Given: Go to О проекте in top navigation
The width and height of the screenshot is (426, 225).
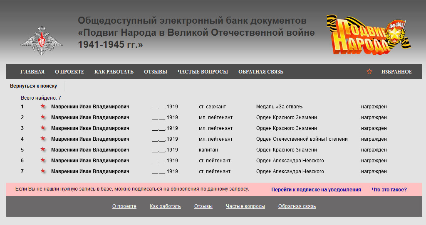Looking at the screenshot, I should point(69,72).
